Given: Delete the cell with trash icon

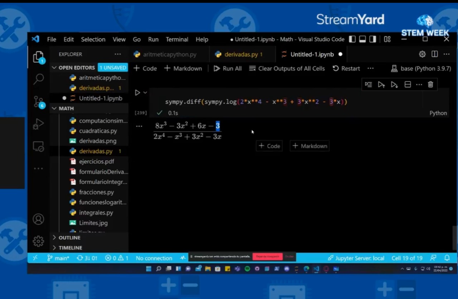Looking at the screenshot, I should tap(430, 85).
